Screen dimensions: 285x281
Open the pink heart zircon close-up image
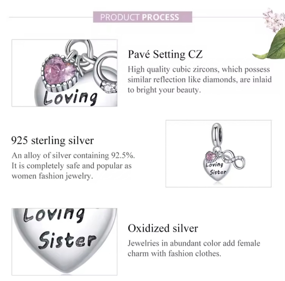click(x=65, y=73)
